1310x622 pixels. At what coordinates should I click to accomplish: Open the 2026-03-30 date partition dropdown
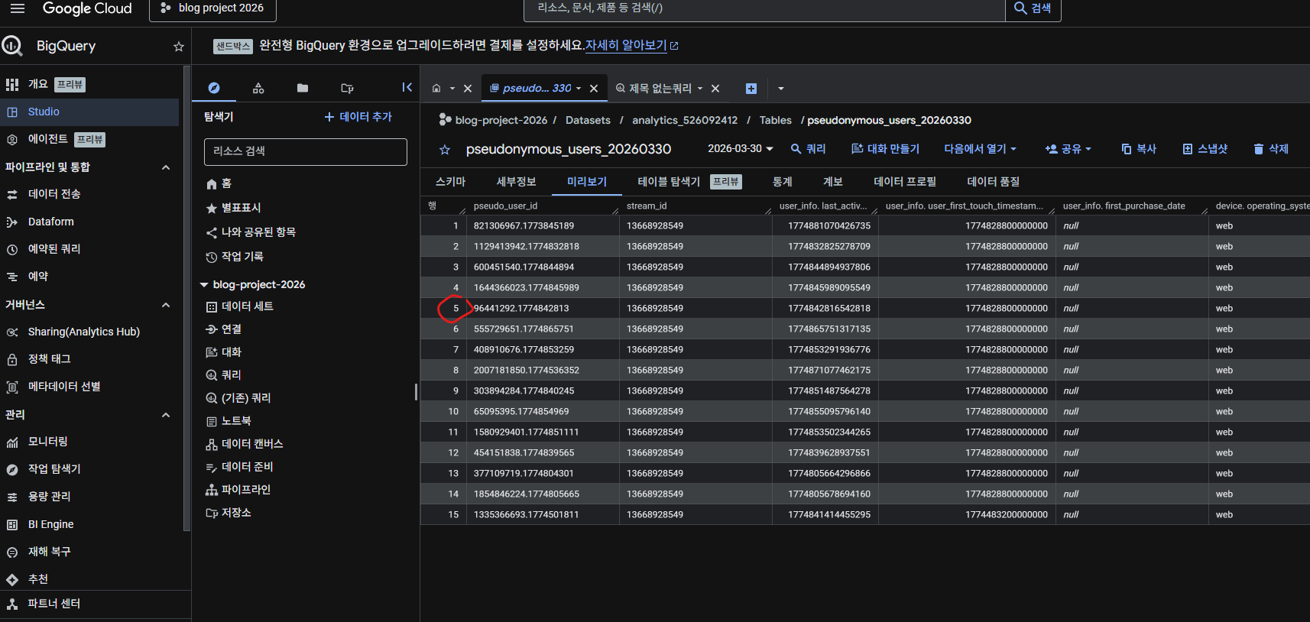click(740, 149)
